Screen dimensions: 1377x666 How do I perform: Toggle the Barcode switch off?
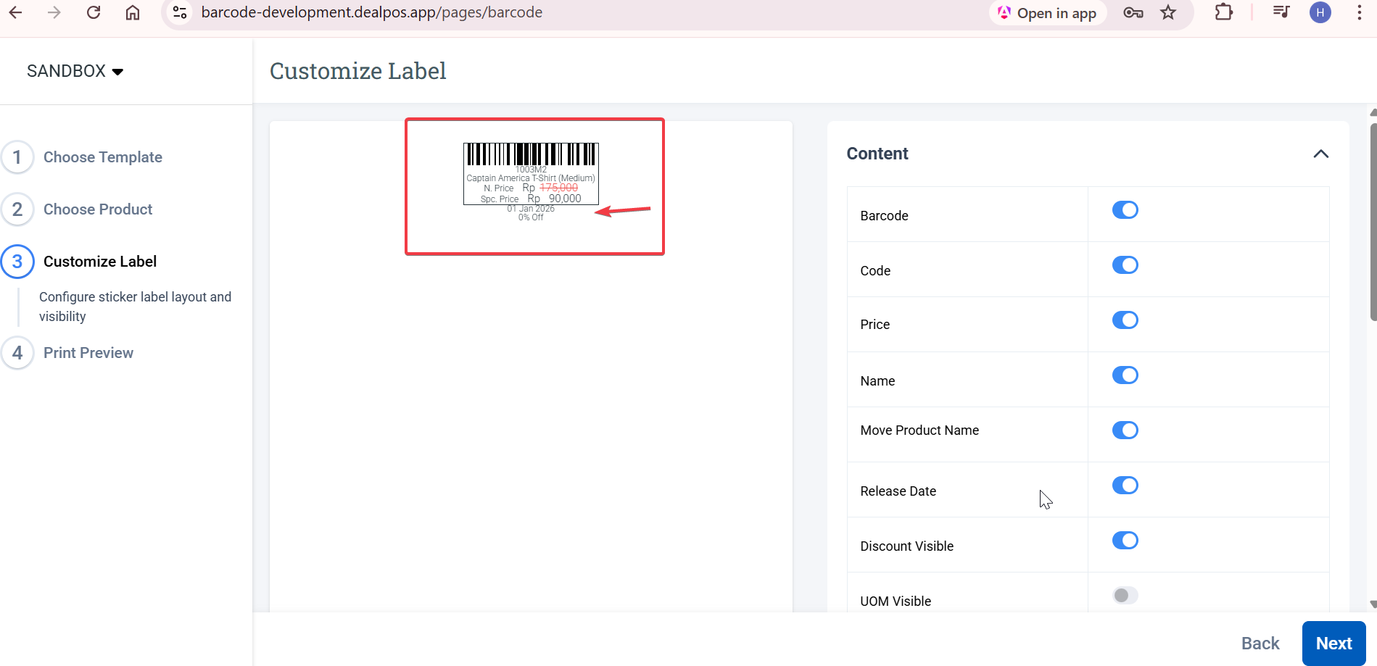pos(1125,210)
